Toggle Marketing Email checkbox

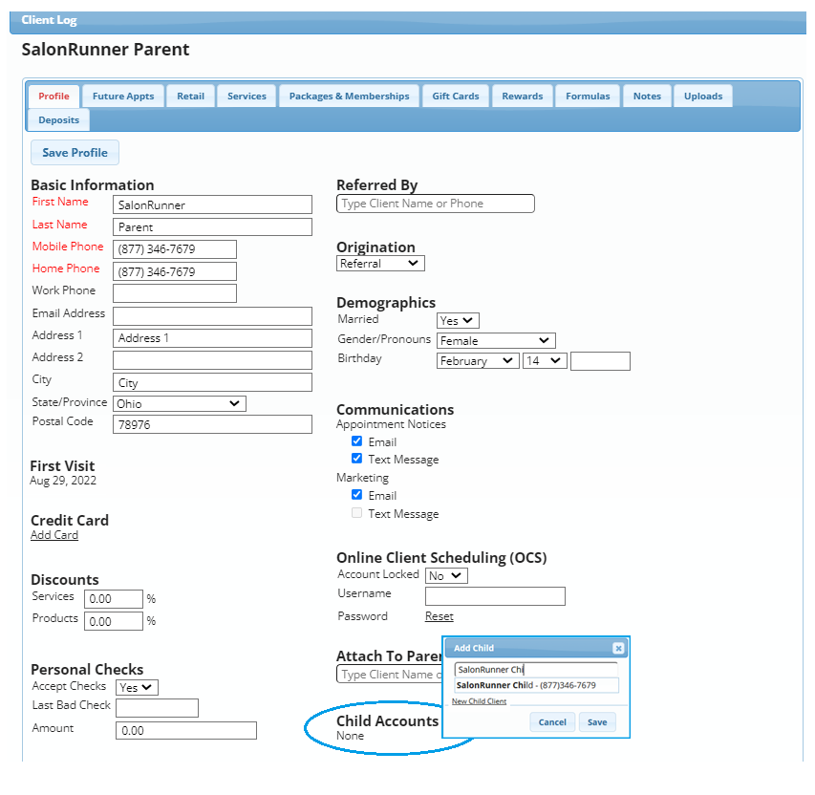[x=356, y=494]
